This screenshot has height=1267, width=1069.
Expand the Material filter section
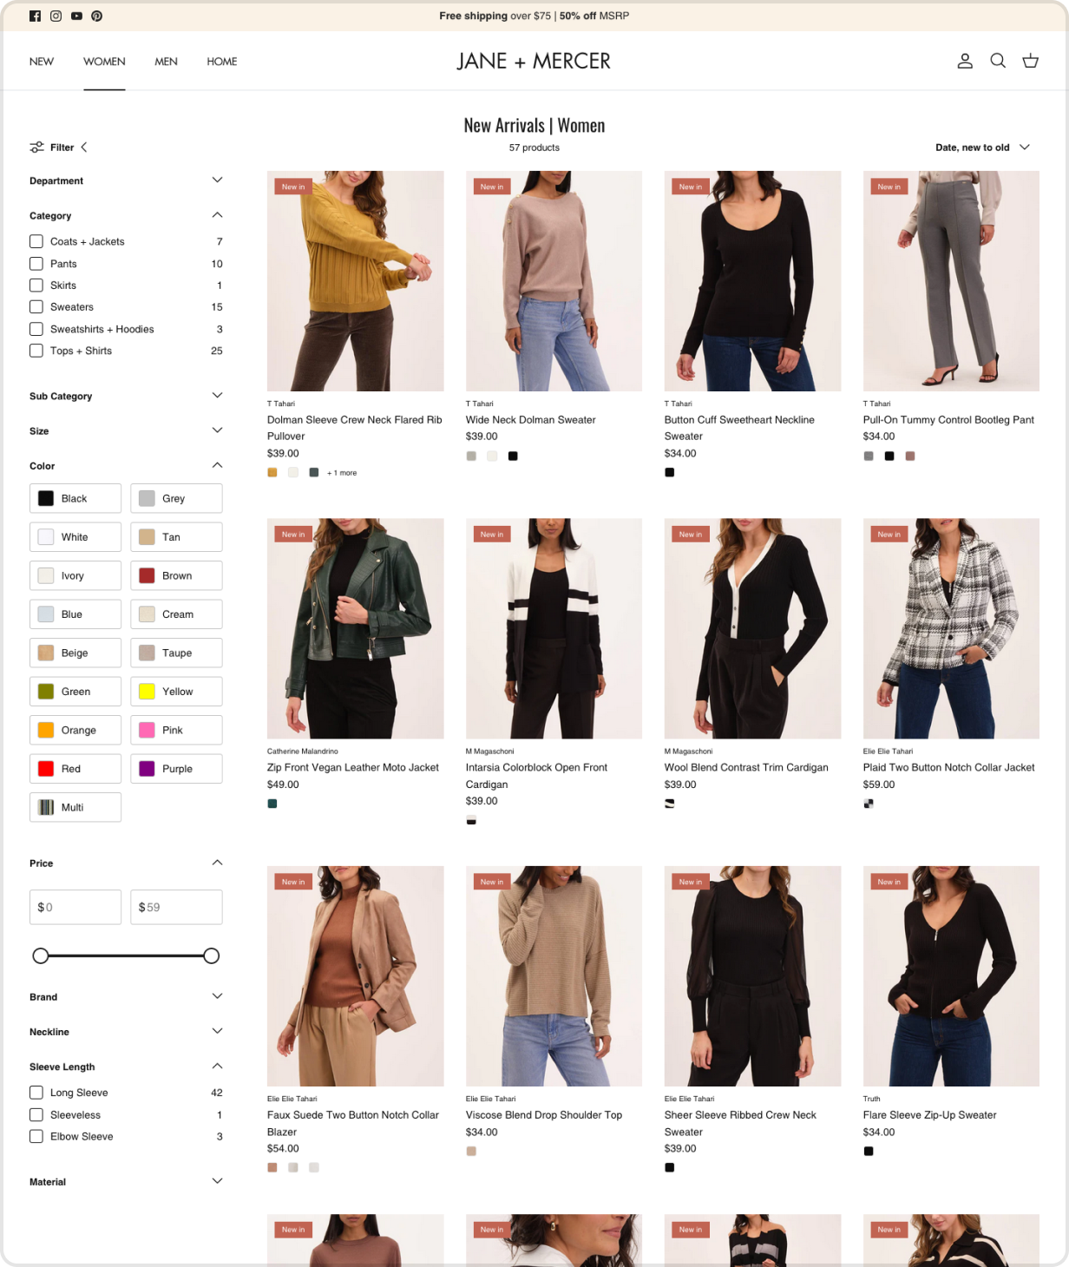(126, 1182)
